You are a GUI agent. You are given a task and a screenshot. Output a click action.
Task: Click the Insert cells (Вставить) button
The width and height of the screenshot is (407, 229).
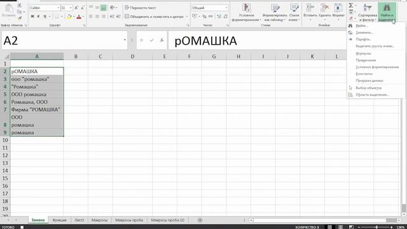coord(310,11)
